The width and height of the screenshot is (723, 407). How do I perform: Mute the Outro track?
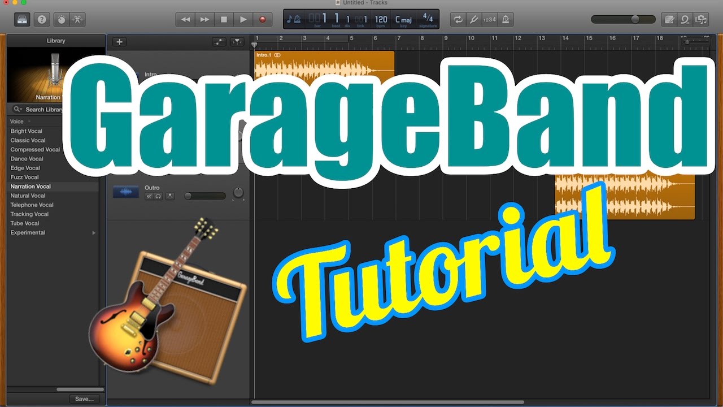coord(149,196)
